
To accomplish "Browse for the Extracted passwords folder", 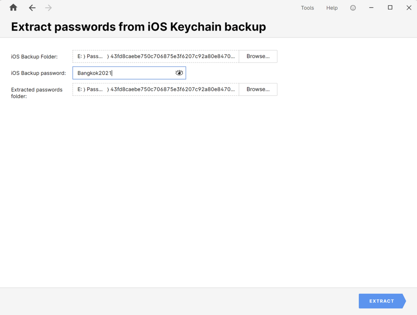I will click(258, 89).
